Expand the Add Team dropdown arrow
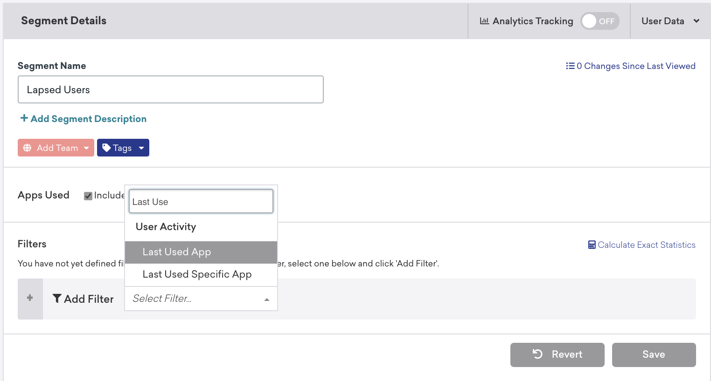Viewport: 711px width, 381px height. coord(86,148)
